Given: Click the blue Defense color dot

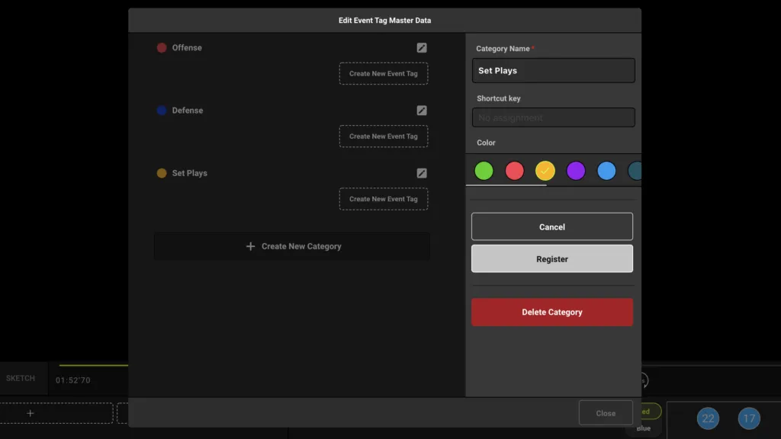Looking at the screenshot, I should pos(162,111).
